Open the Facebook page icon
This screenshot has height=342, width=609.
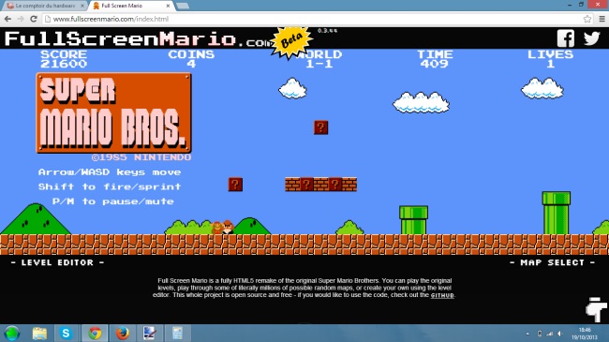coord(566,38)
